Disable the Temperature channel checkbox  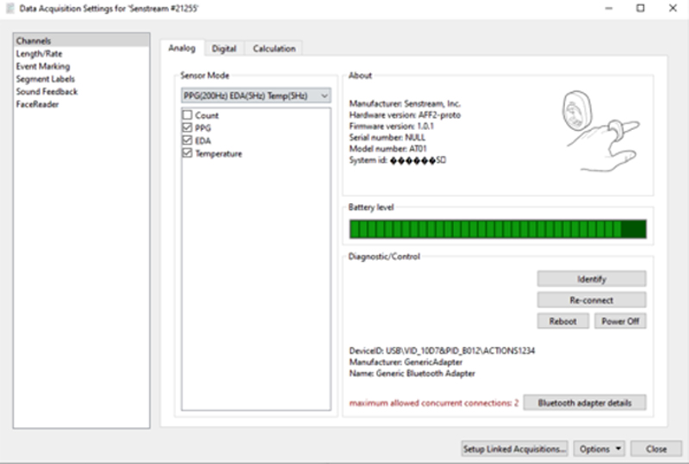187,154
